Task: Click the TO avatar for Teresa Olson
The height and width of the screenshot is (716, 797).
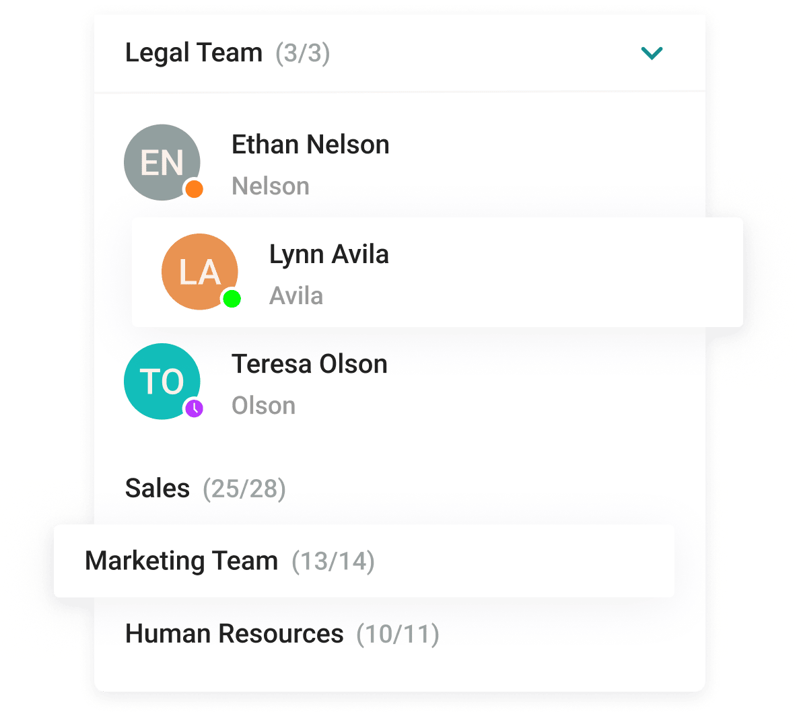Action: [x=162, y=381]
